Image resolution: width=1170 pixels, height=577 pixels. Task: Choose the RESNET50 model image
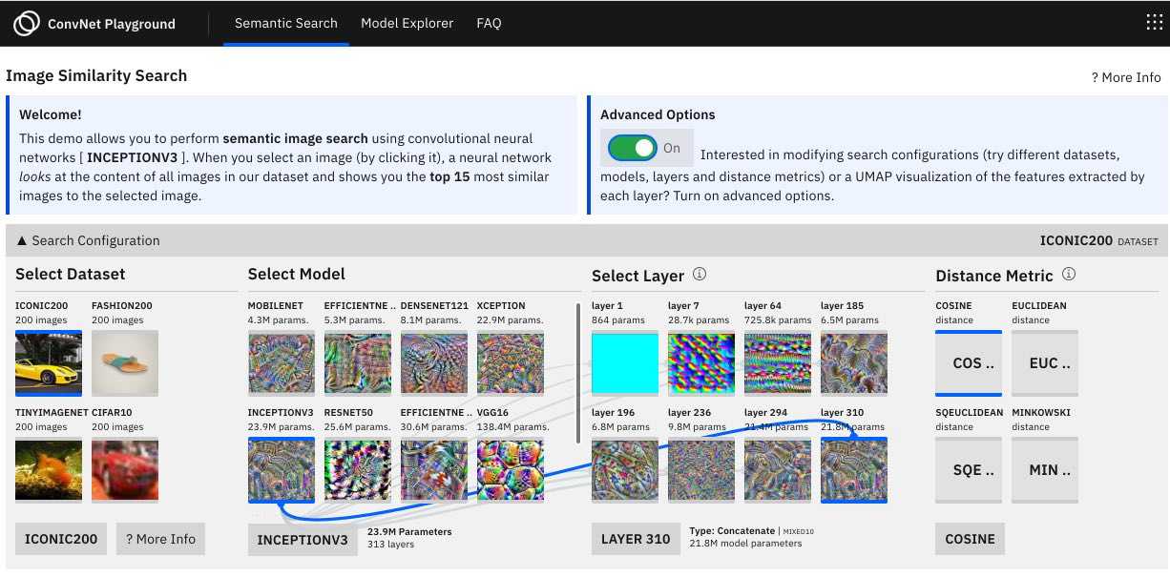coord(357,469)
